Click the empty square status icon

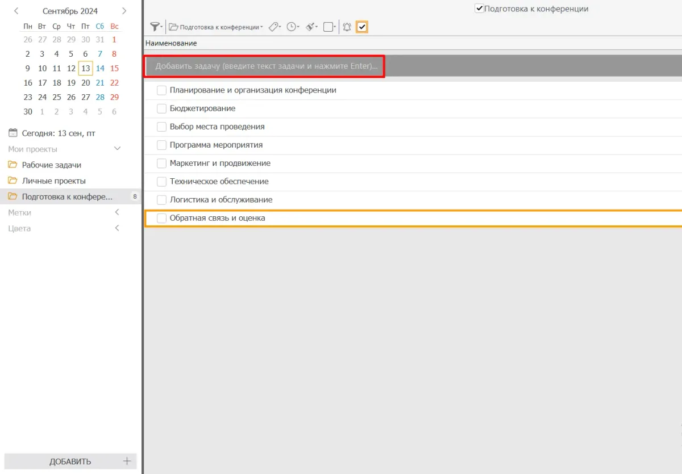[328, 27]
